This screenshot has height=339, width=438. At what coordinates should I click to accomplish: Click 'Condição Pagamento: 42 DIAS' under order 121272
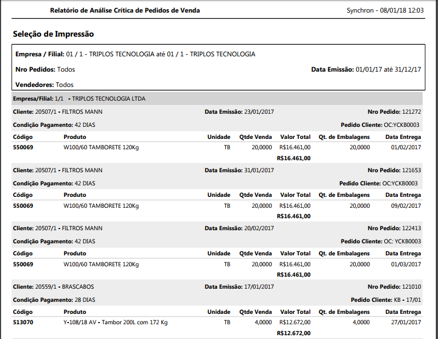click(x=54, y=125)
